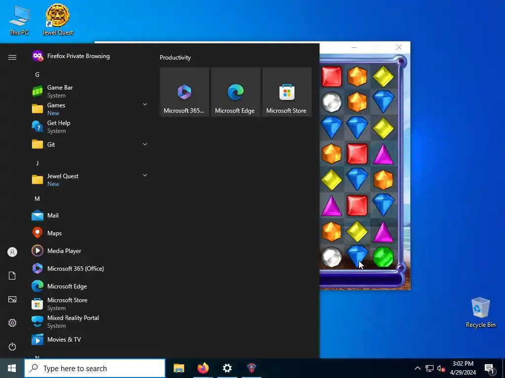Switch to the game window taskbar icon
This screenshot has width=505, height=378.
click(x=251, y=368)
